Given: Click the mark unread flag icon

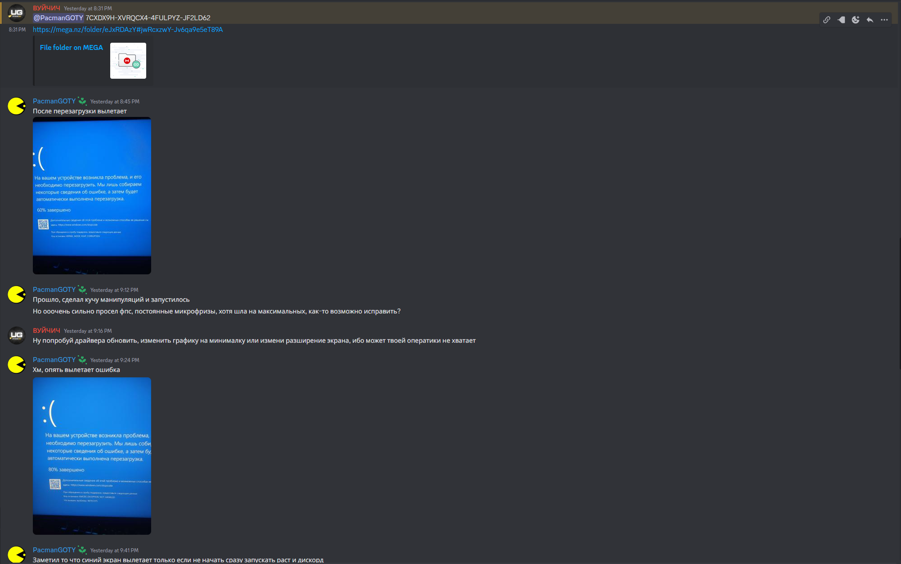Looking at the screenshot, I should coord(841,20).
